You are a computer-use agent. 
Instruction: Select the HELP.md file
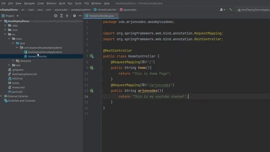[x=17, y=79]
